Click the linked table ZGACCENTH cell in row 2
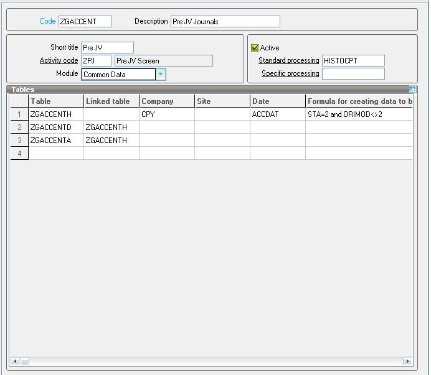Image resolution: width=431 pixels, height=375 pixels. (111, 127)
